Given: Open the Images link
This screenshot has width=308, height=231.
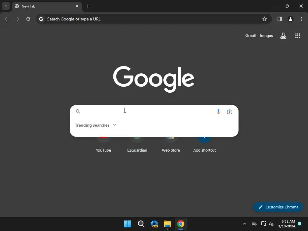Looking at the screenshot, I should [266, 36].
